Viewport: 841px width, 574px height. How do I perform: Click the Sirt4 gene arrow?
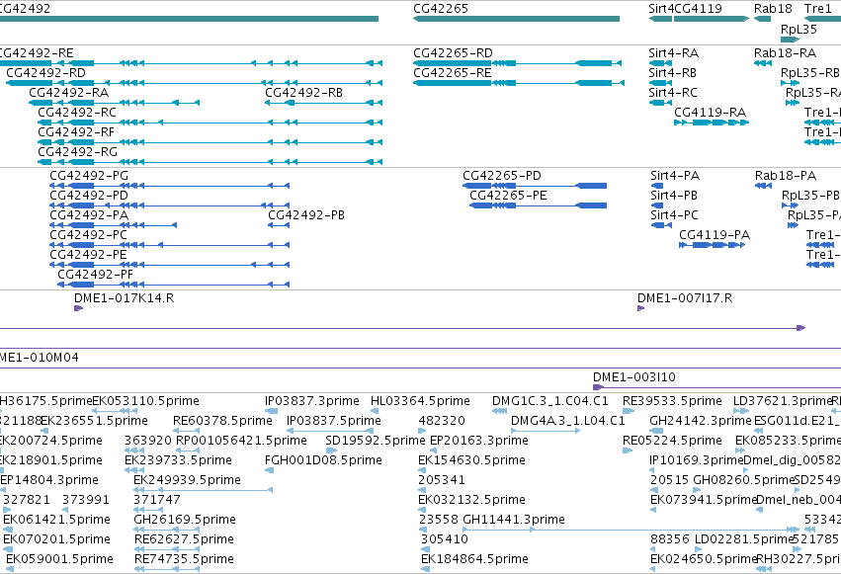tap(660, 19)
